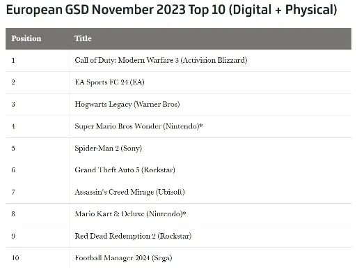Select the EA Sports FC 24 row
Screen dimensions: 357x279
pyautogui.click(x=178, y=82)
